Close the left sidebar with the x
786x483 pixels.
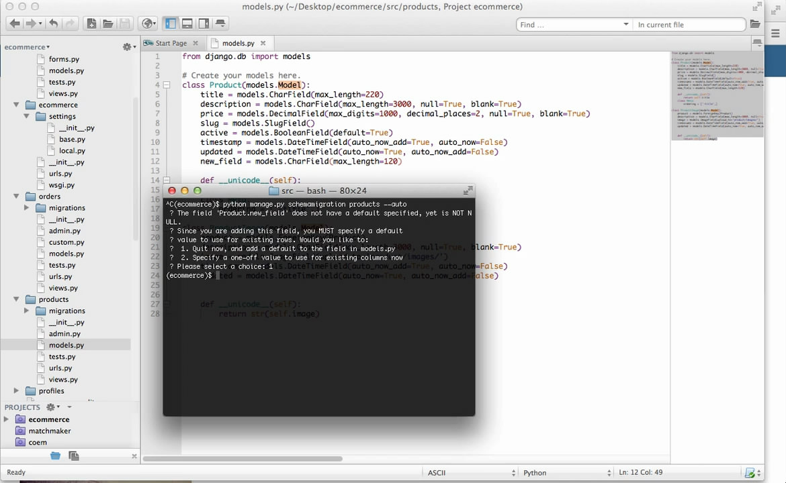click(x=134, y=456)
